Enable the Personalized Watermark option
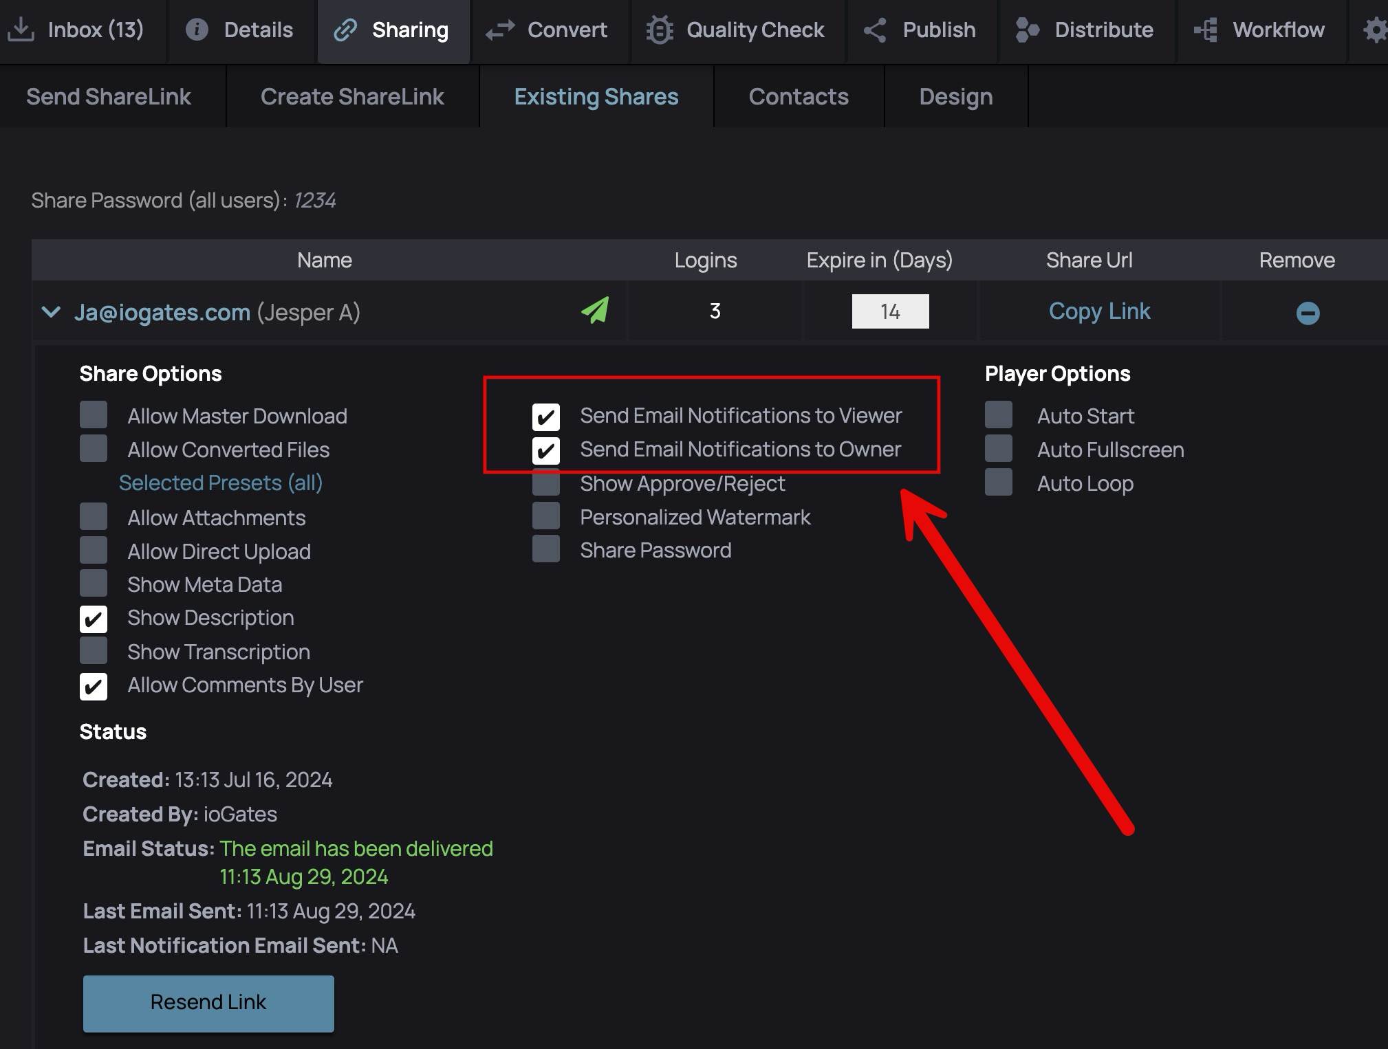This screenshot has width=1388, height=1049. click(546, 516)
